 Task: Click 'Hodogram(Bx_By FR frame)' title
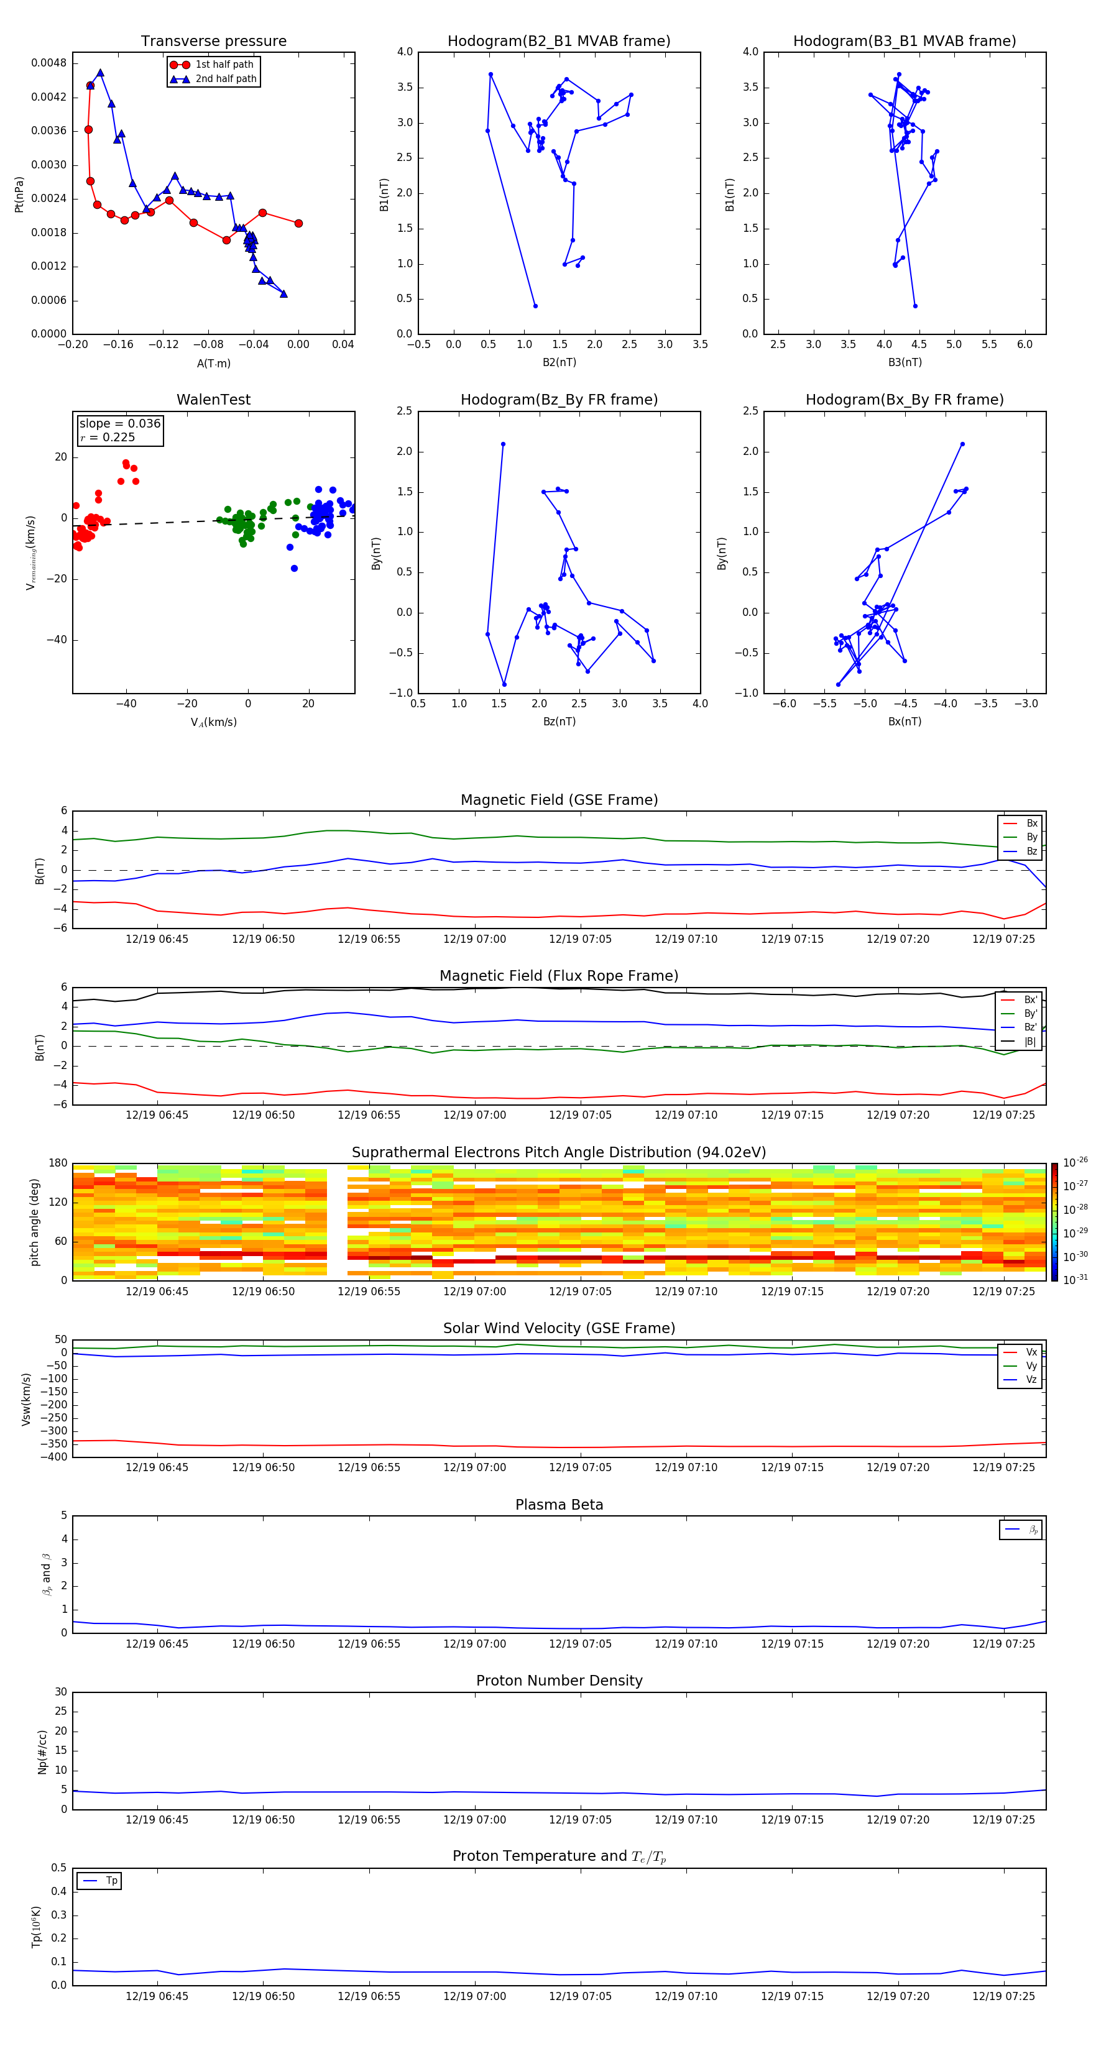pos(905,400)
